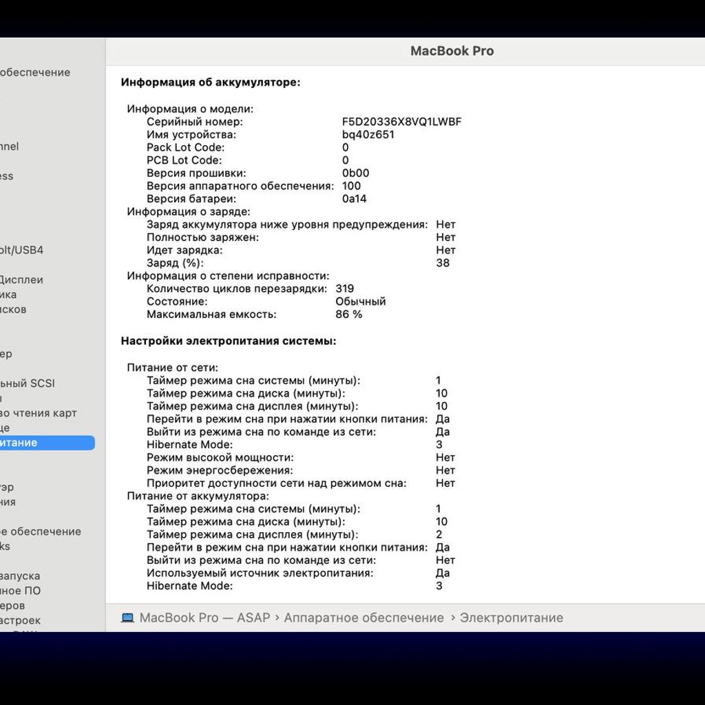Select Электропитание breadcrumb in path bar
Image resolution: width=705 pixels, height=705 pixels.
coord(512,618)
